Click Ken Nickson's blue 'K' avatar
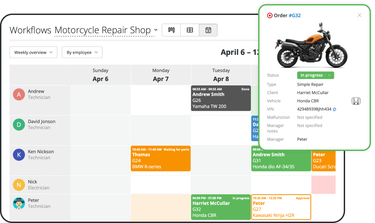This screenshot has width=375, height=223. [x=19, y=154]
